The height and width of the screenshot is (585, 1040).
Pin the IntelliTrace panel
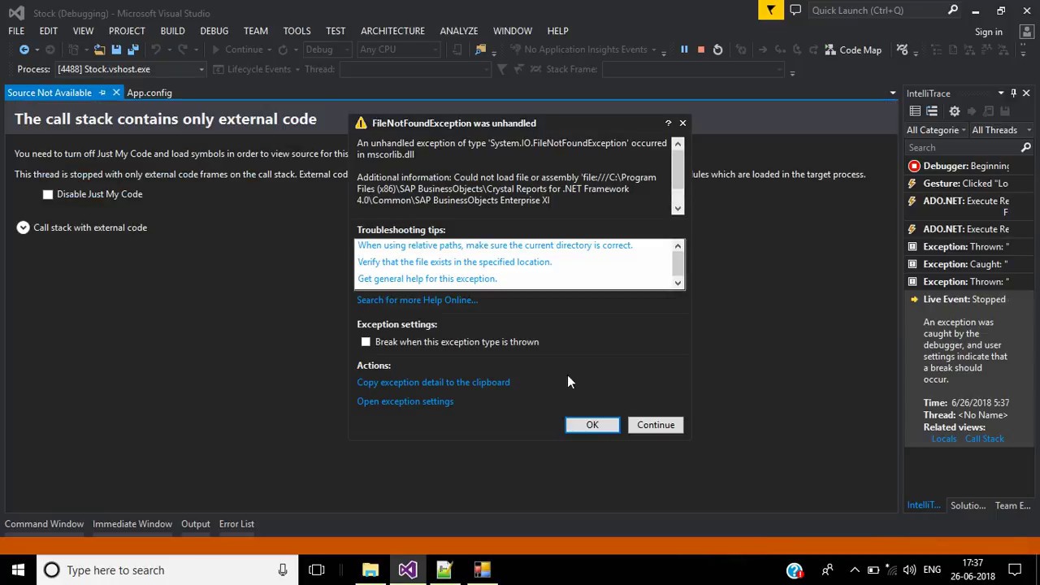[x=1013, y=93]
